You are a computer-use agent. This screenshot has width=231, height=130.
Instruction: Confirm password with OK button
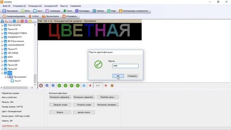(x=118, y=76)
